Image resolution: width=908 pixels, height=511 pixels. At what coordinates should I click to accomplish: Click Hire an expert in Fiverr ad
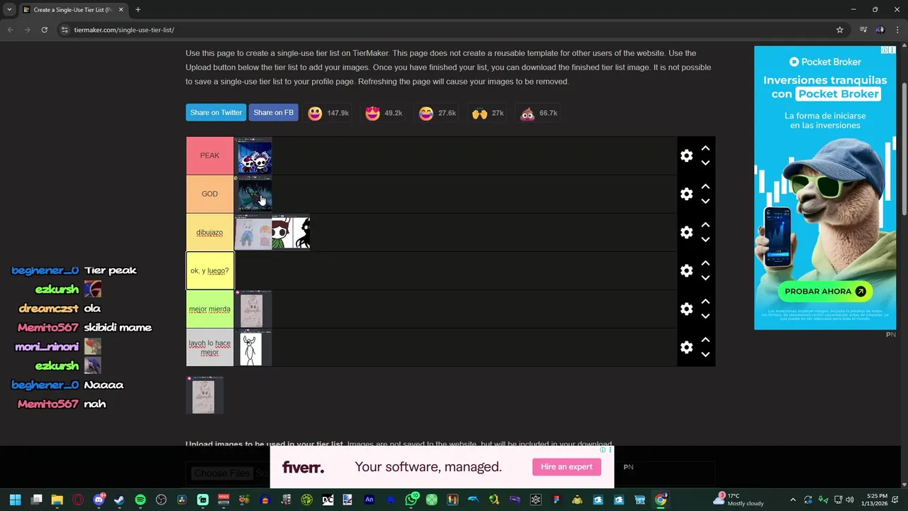[x=566, y=466]
